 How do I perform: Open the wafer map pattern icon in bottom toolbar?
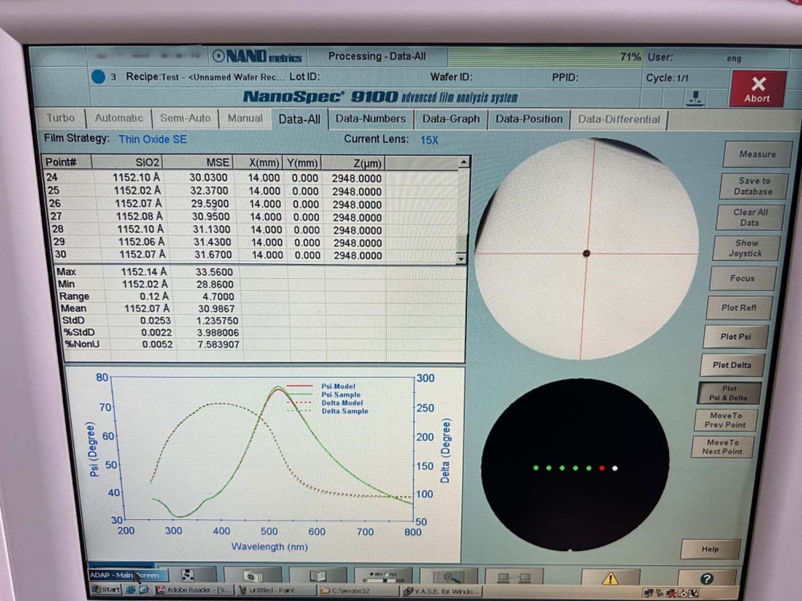pyautogui.click(x=187, y=576)
